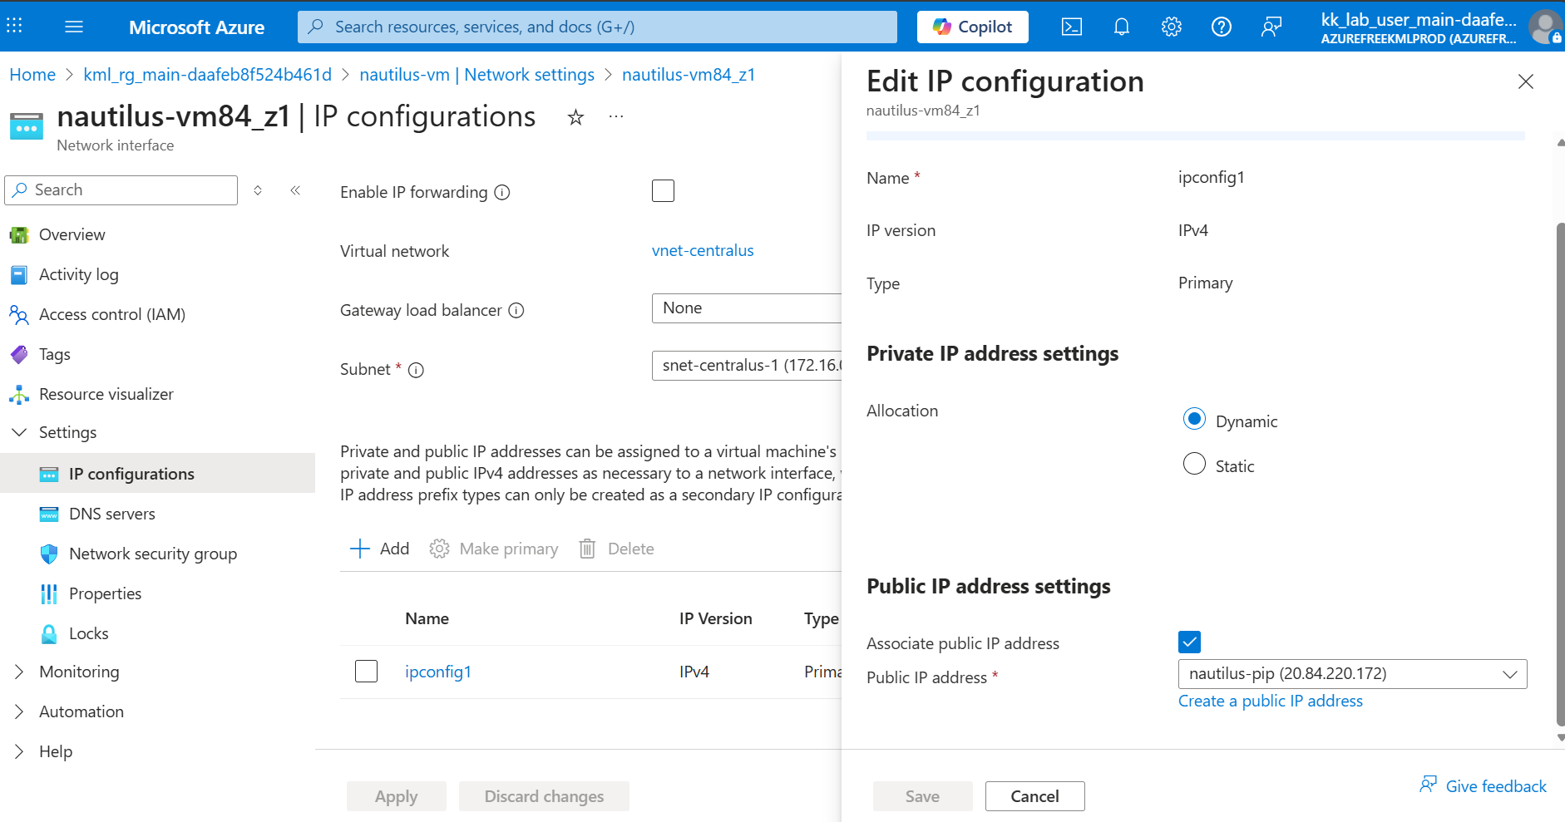Focus the top resource search box
This screenshot has width=1565, height=822.
[597, 27]
